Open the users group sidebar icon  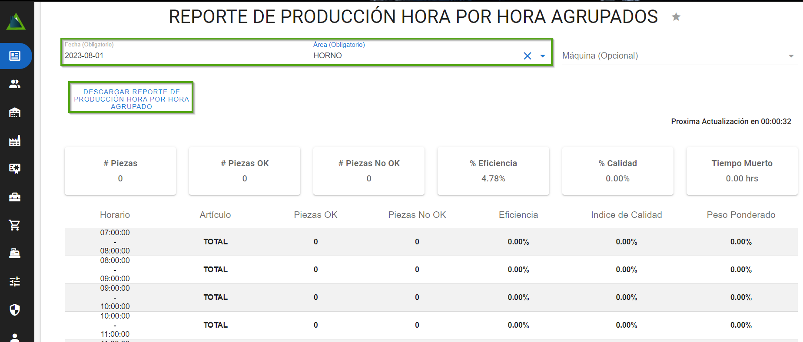(15, 84)
